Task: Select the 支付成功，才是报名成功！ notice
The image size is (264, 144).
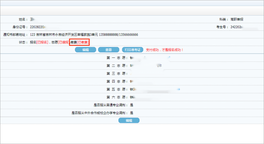Action: click(x=164, y=50)
